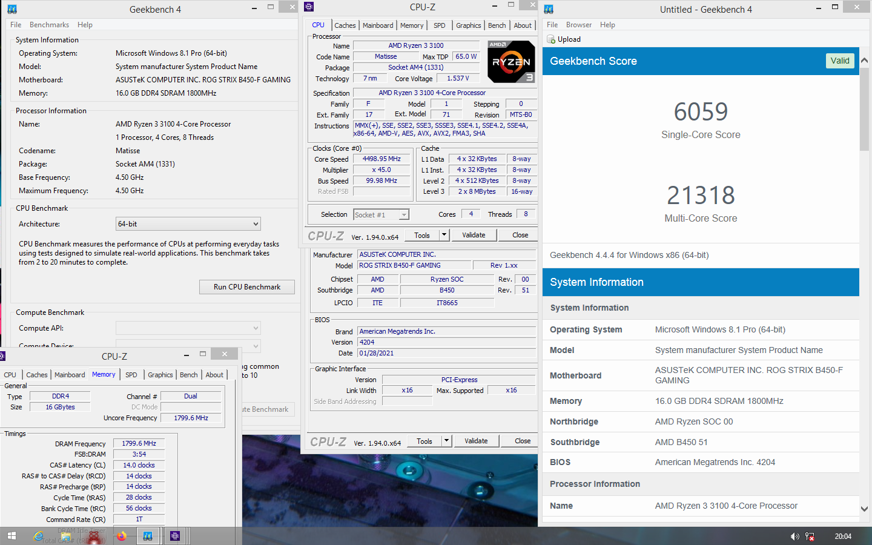Click Validate in CPU-Z CPU tab window

[x=474, y=235]
